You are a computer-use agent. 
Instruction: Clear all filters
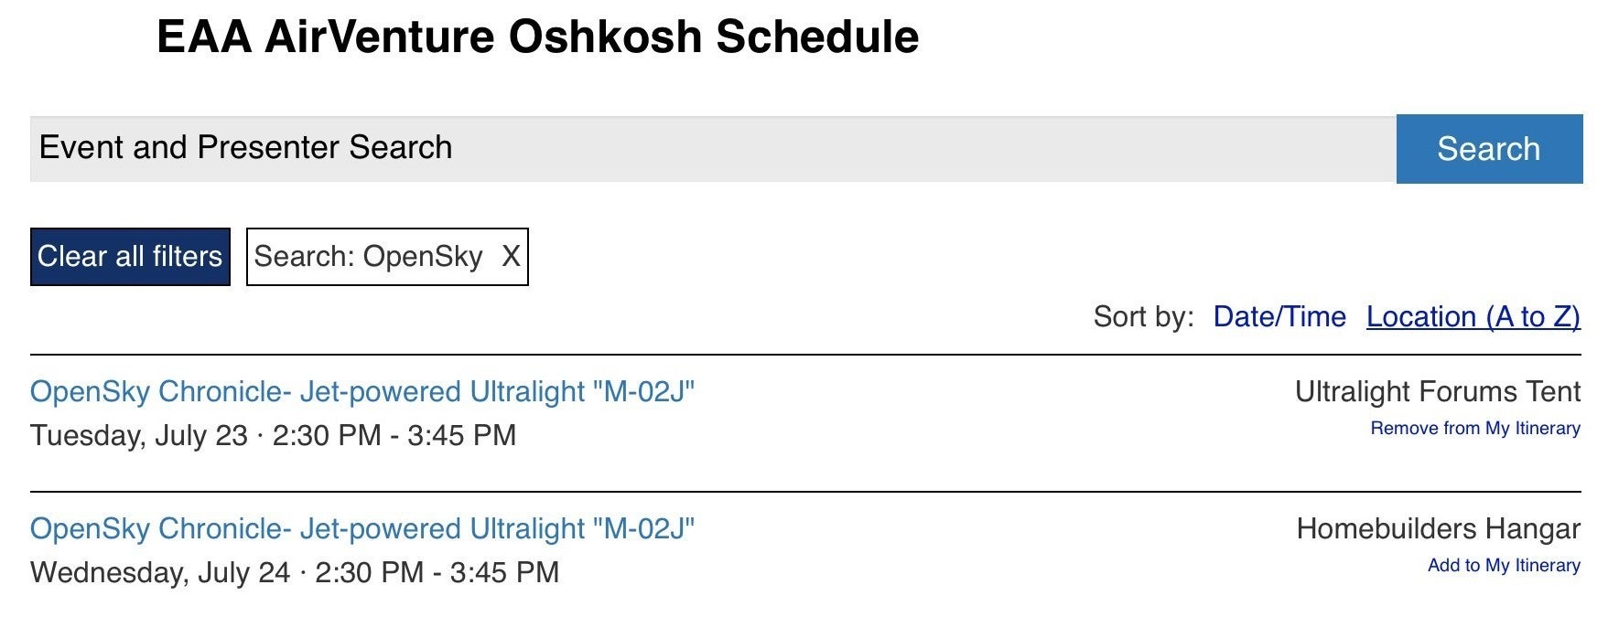pyautogui.click(x=130, y=257)
